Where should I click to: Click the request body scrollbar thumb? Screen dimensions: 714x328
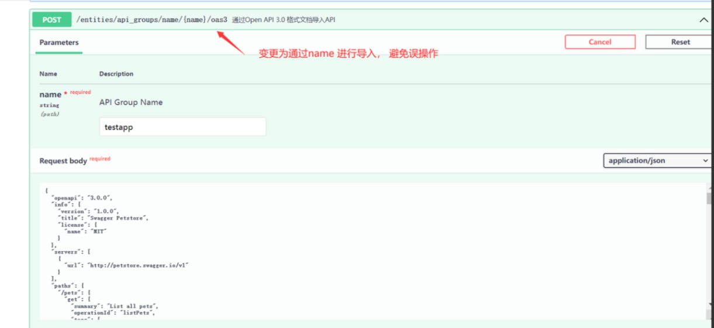[x=709, y=199]
